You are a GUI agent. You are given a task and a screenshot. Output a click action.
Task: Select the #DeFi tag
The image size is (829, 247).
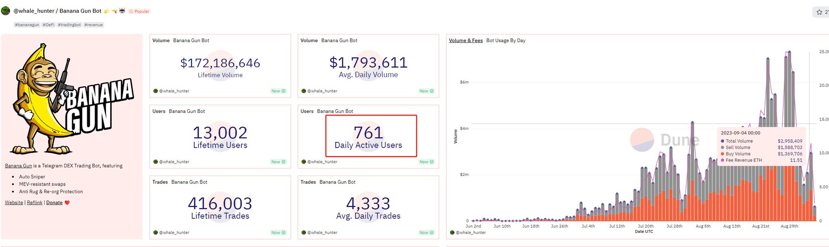(49, 25)
